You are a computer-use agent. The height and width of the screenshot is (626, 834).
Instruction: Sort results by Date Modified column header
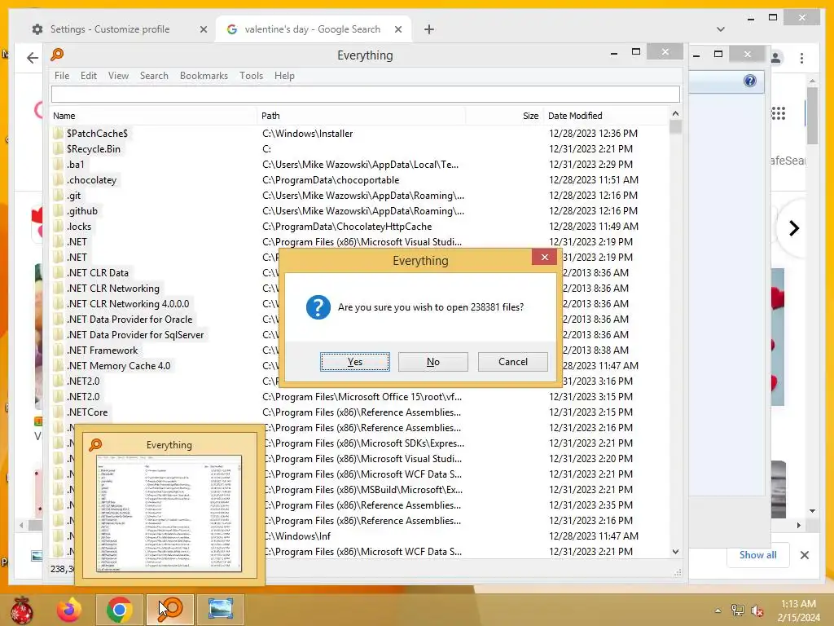point(605,116)
